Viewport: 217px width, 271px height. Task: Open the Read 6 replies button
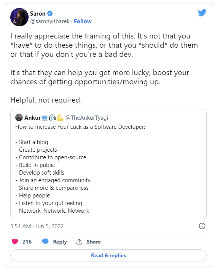(x=108, y=255)
